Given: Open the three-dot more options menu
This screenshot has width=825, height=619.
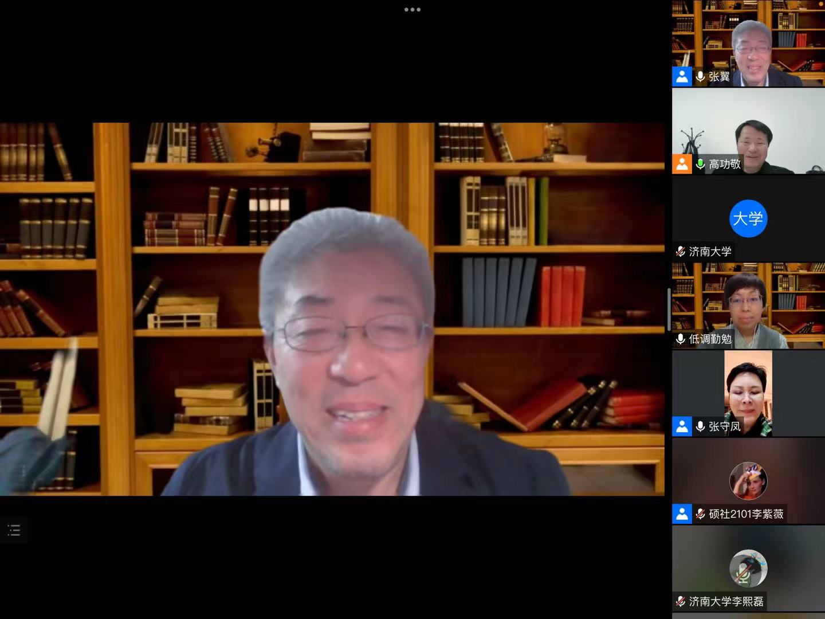Looking at the screenshot, I should (412, 10).
